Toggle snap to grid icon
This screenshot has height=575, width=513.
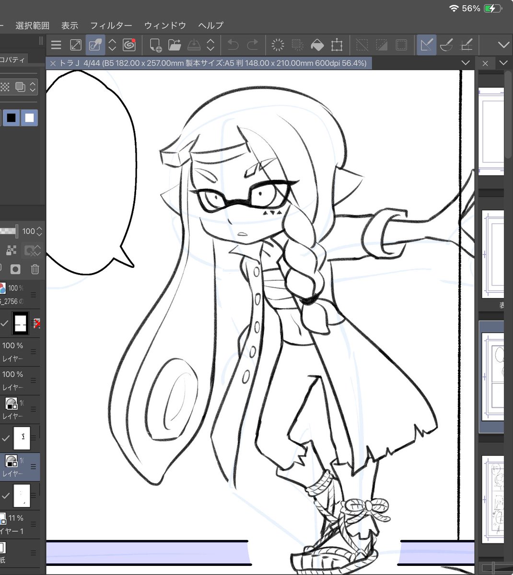tap(466, 45)
